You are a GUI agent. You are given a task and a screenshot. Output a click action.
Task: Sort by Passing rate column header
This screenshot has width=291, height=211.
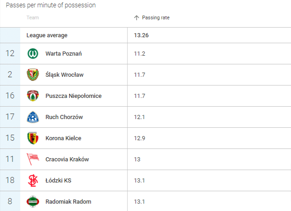pos(156,17)
